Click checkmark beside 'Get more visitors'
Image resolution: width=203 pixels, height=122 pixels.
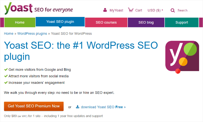click(x=6, y=69)
